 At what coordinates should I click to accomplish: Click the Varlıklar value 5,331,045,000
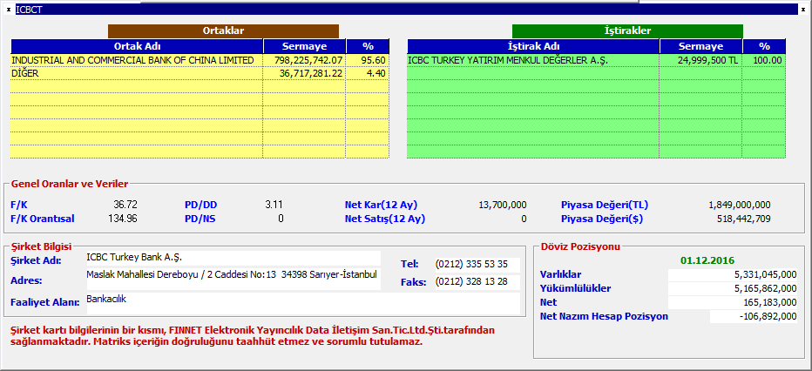coord(733,274)
